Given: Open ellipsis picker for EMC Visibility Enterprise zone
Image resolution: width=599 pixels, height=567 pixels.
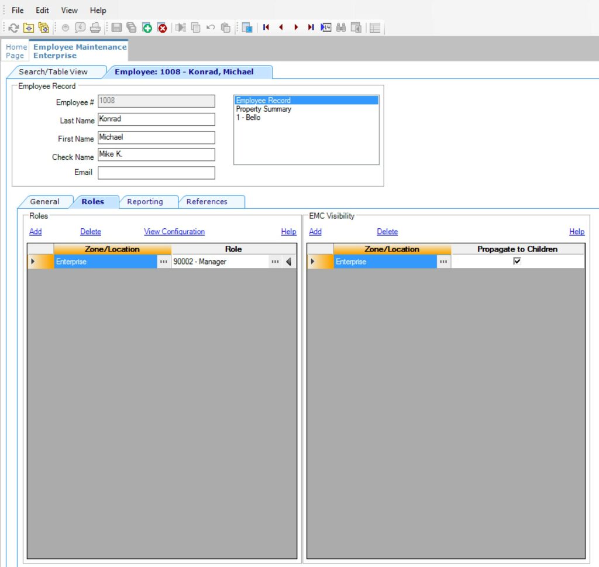Looking at the screenshot, I should (x=443, y=262).
